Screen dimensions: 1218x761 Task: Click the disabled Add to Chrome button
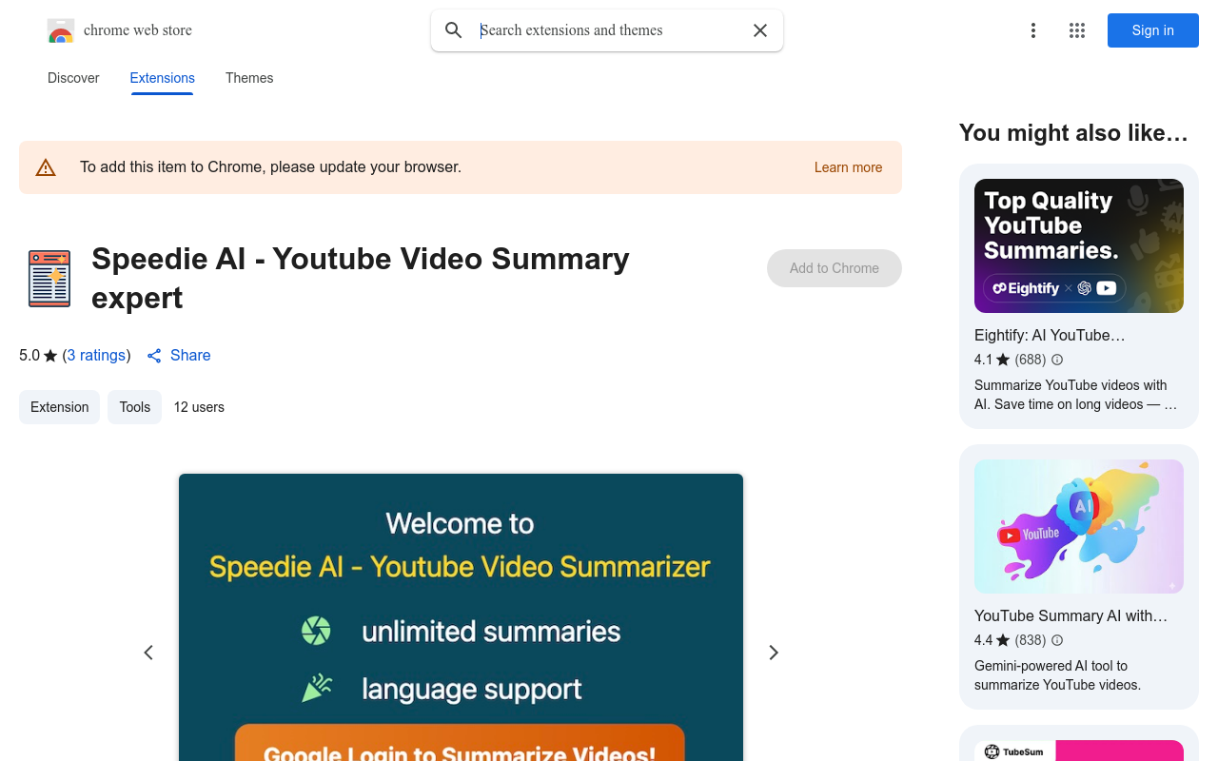(x=835, y=268)
